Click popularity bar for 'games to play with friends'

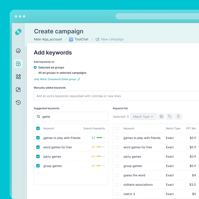point(101,138)
